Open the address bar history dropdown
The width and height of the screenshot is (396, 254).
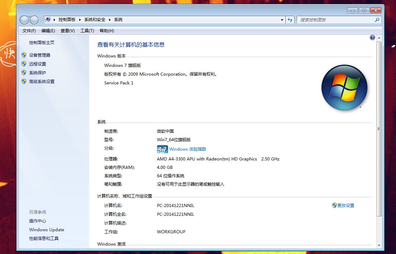[x=282, y=20]
